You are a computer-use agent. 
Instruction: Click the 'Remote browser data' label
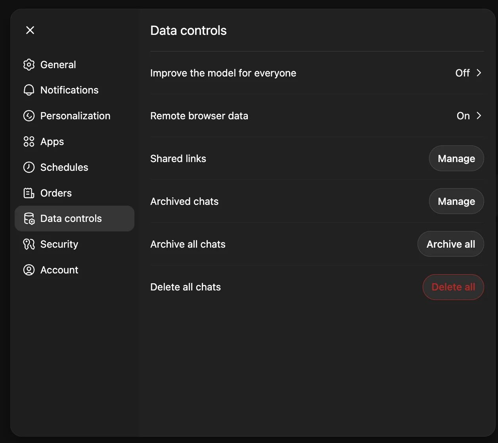coord(199,116)
